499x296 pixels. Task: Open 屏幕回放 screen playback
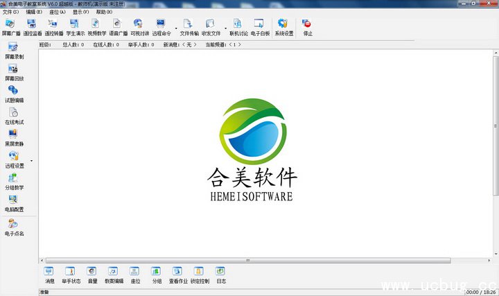tap(14, 73)
